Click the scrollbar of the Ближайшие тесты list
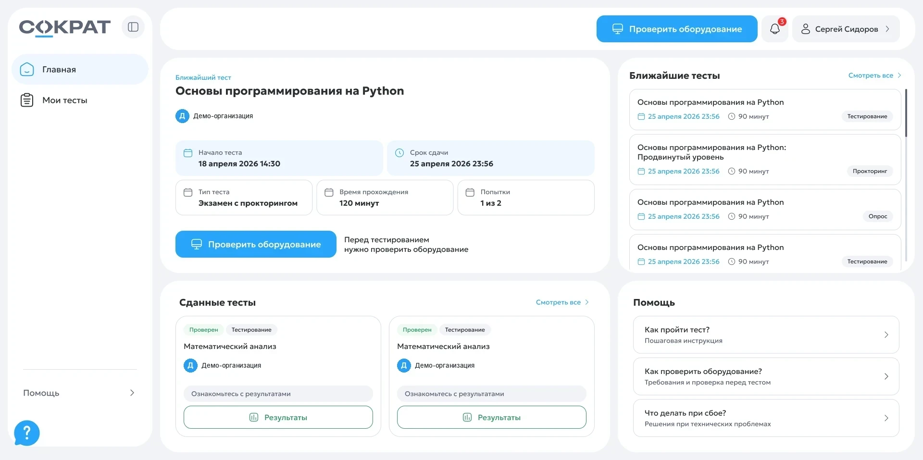The image size is (923, 460). click(906, 113)
